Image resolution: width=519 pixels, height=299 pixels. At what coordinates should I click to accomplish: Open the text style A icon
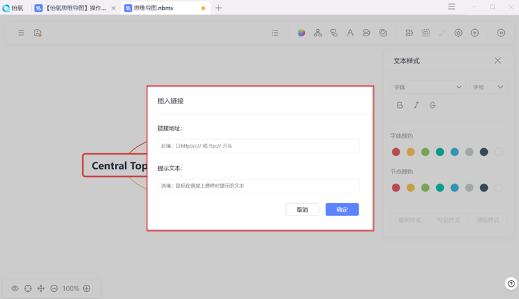350,32
